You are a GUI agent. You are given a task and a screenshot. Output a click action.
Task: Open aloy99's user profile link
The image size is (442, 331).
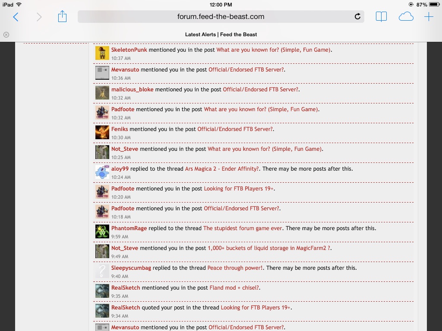[120, 169]
